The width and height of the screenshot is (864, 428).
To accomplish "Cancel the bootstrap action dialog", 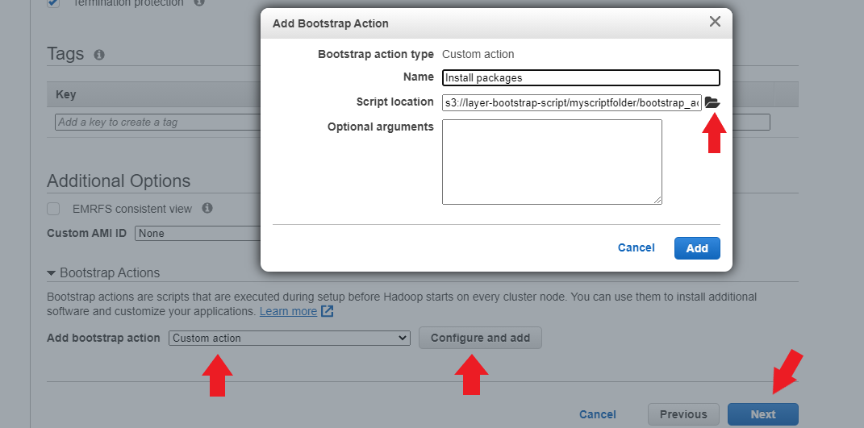I will click(636, 248).
